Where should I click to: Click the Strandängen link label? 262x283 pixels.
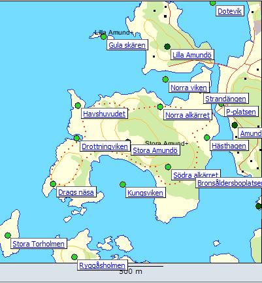(225, 99)
